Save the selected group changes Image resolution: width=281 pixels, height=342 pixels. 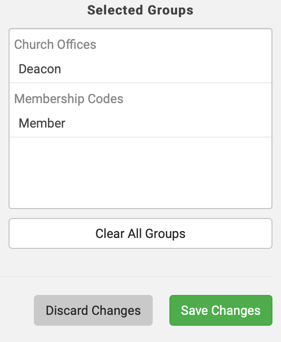[x=220, y=310]
